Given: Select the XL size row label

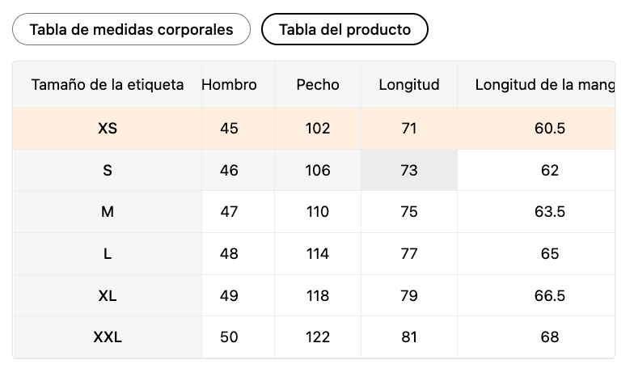Looking at the screenshot, I should pyautogui.click(x=108, y=296).
